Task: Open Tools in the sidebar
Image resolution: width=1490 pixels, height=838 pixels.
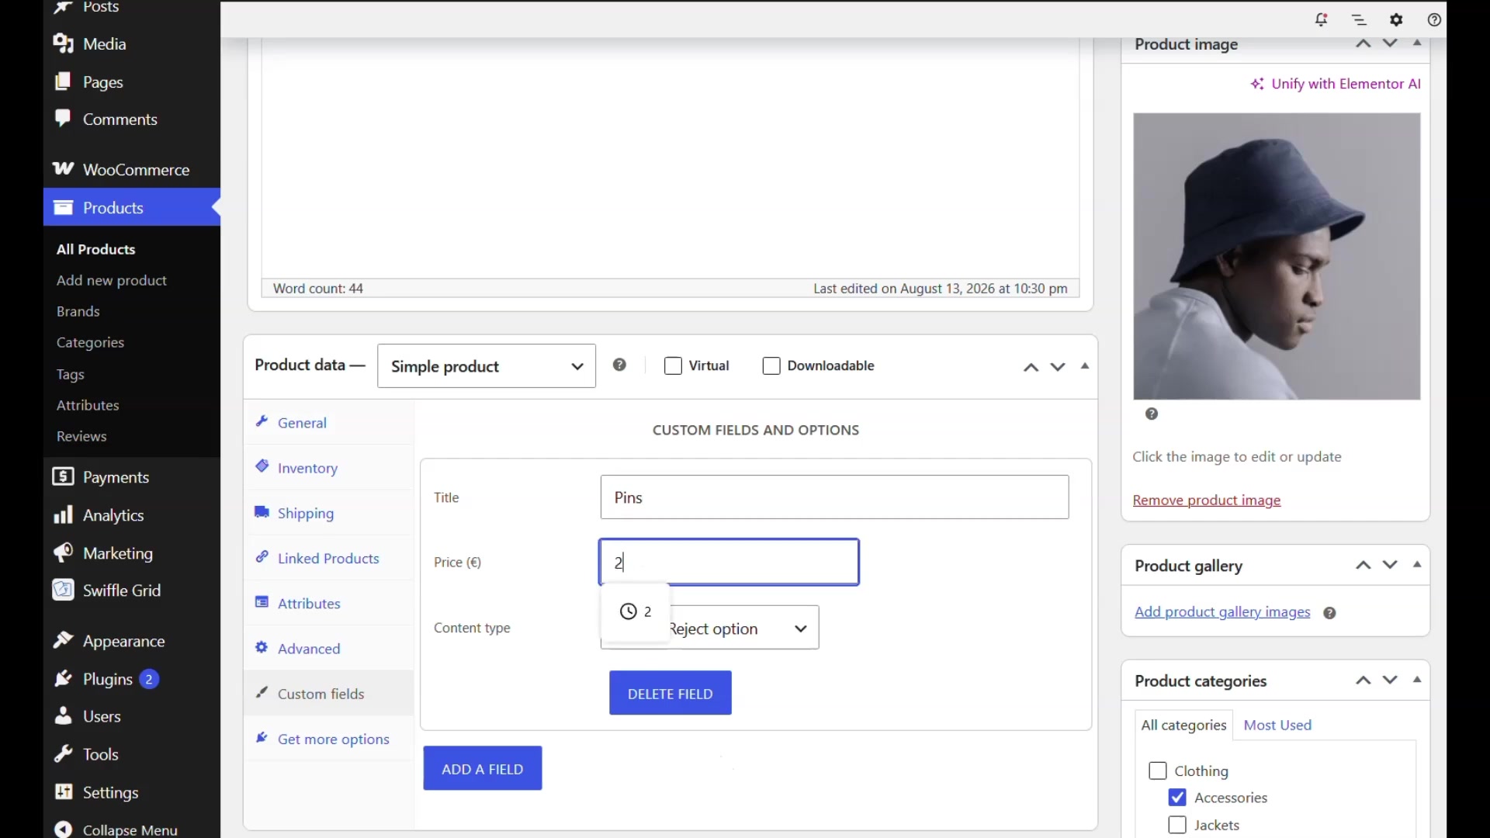Action: click(x=132, y=754)
